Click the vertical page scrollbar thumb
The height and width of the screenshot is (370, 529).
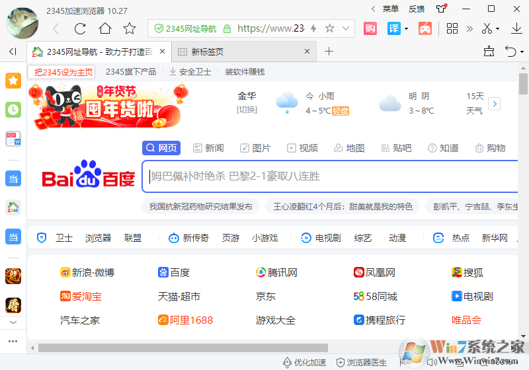tap(523, 84)
